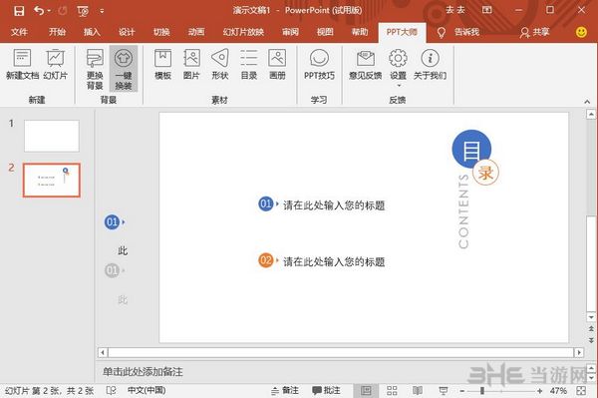Select the PPT大师 tab

click(x=402, y=32)
